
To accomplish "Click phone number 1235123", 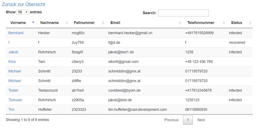I will click(x=192, y=100).
